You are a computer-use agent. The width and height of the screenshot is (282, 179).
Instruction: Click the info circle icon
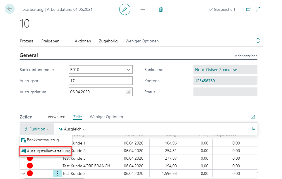click(x=258, y=41)
